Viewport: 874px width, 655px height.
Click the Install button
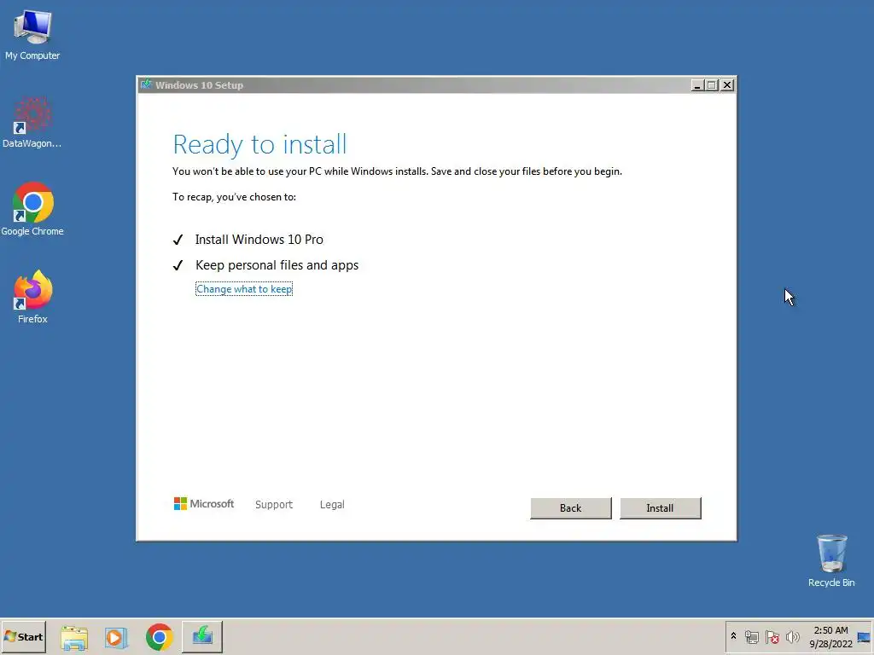(x=660, y=508)
